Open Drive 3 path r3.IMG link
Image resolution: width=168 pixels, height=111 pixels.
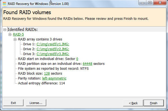pos(53,54)
